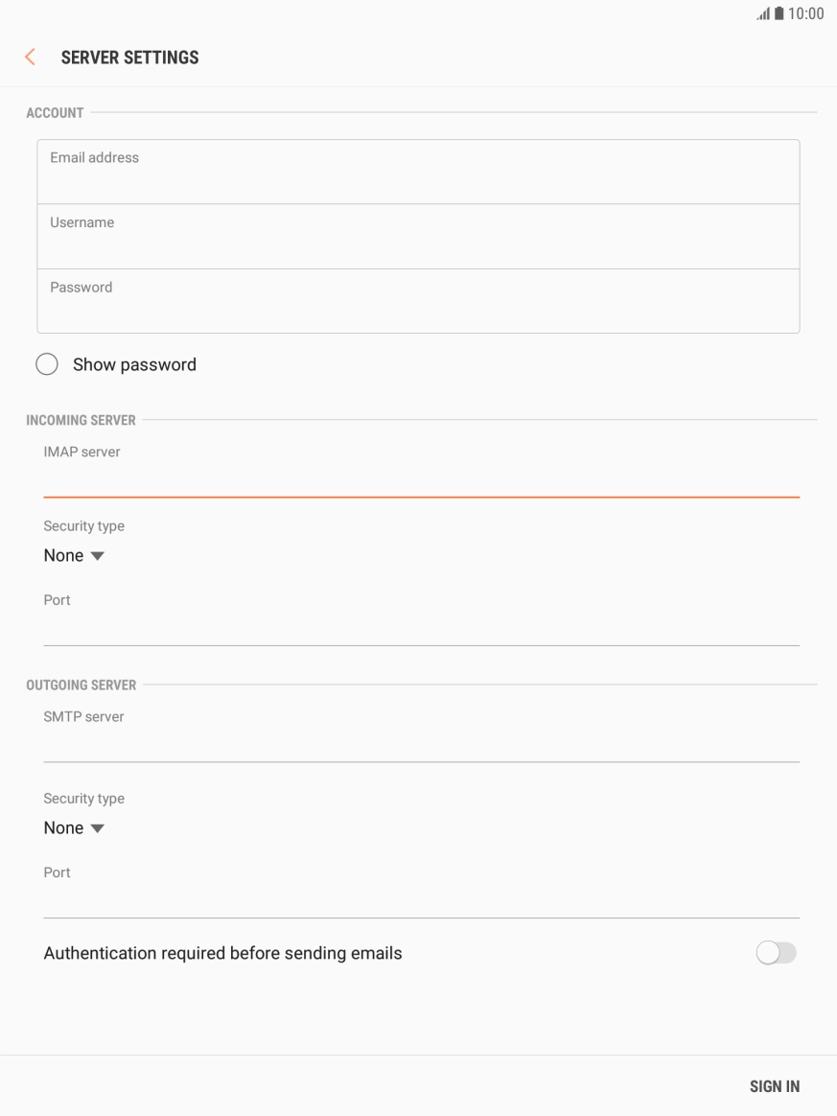Screen dimensions: 837x1116
Task: Click the Username input field
Action: pyautogui.click(x=419, y=236)
